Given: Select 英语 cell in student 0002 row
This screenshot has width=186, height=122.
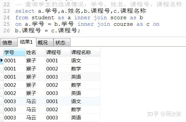Looking at the screenshot, I should point(85,93).
